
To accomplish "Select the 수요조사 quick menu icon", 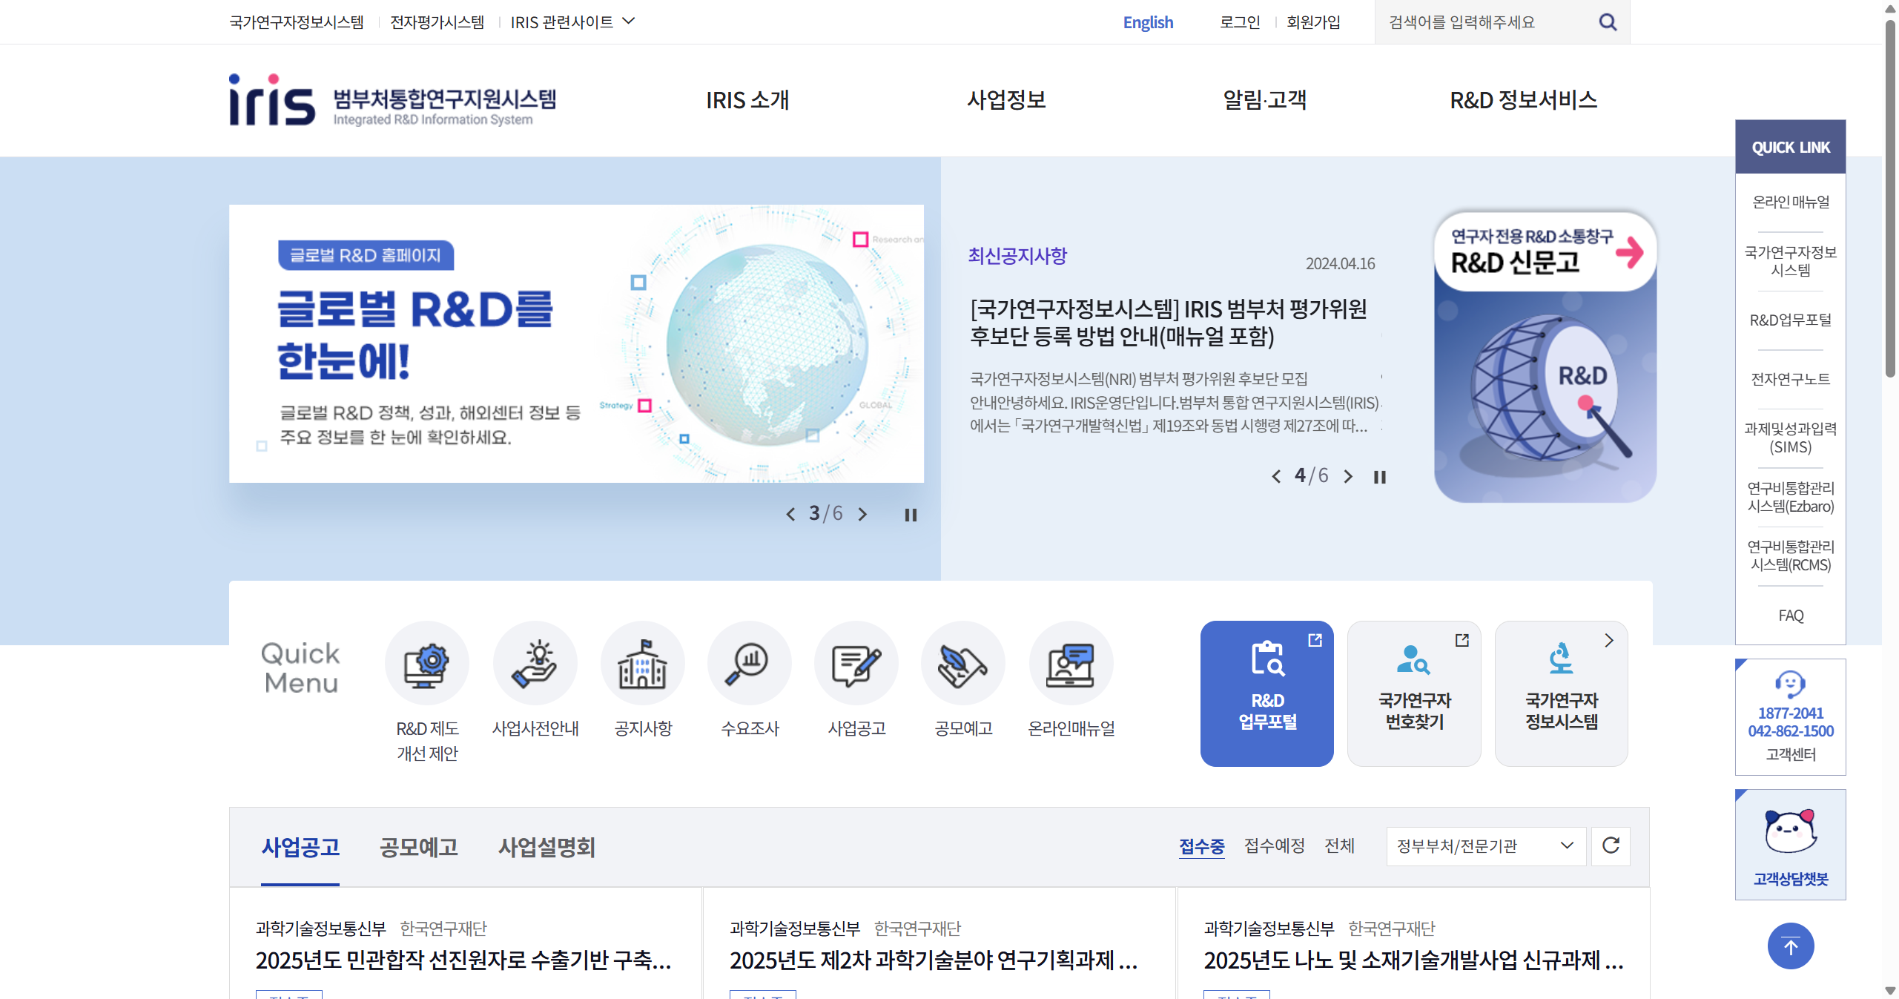I will (x=749, y=662).
